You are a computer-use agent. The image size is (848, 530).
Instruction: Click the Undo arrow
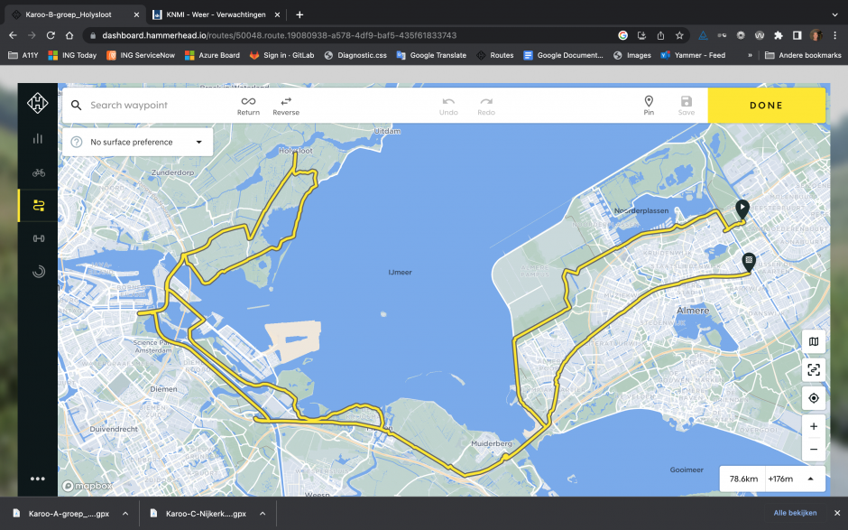(448, 106)
